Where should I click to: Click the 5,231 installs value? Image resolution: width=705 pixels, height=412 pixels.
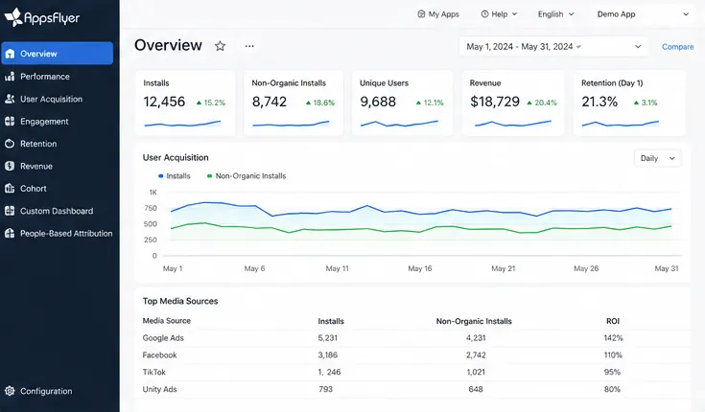click(x=328, y=338)
